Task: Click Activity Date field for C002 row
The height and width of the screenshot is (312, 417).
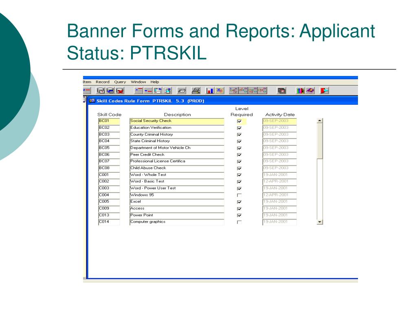Action: click(279, 182)
